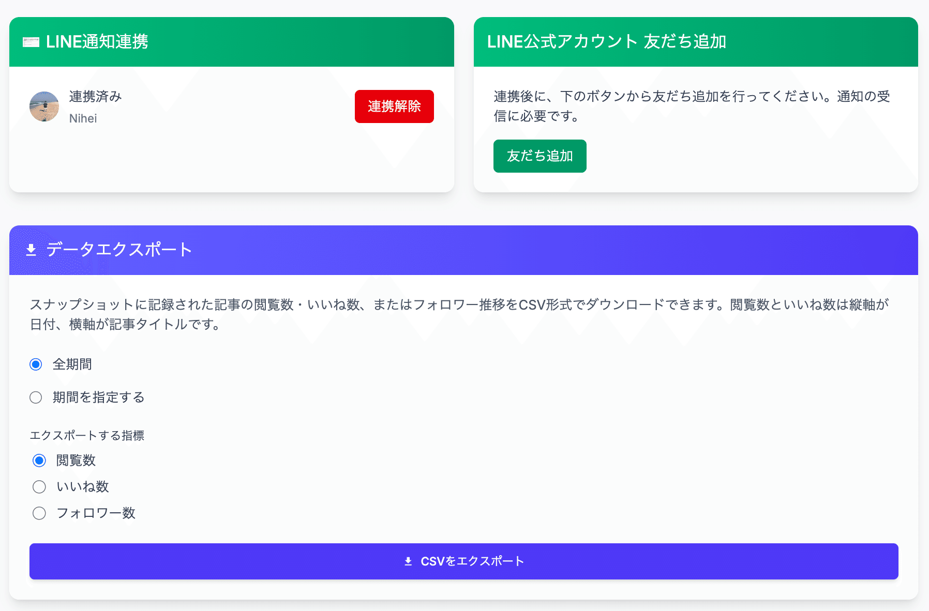The image size is (929, 611).
Task: Choose the フォロワー数 metric radio button
Action: (39, 513)
